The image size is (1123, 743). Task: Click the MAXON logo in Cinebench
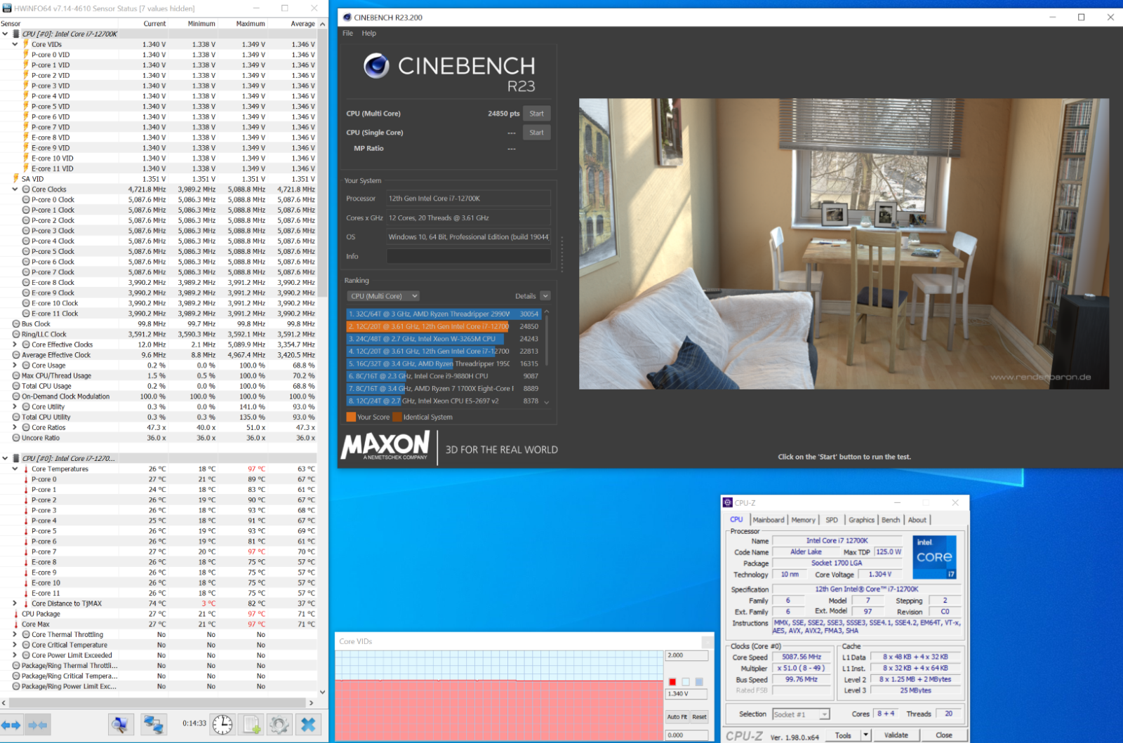(385, 446)
